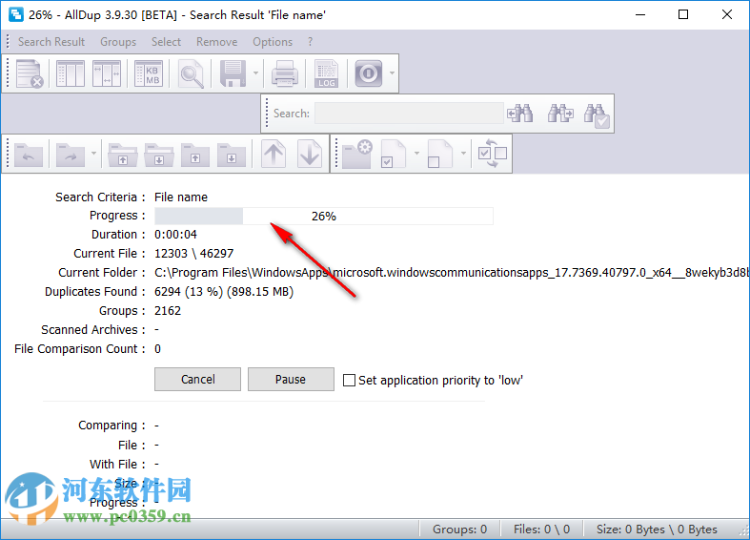Toggle the KB/MB file size display icon
The image size is (750, 540).
click(149, 73)
